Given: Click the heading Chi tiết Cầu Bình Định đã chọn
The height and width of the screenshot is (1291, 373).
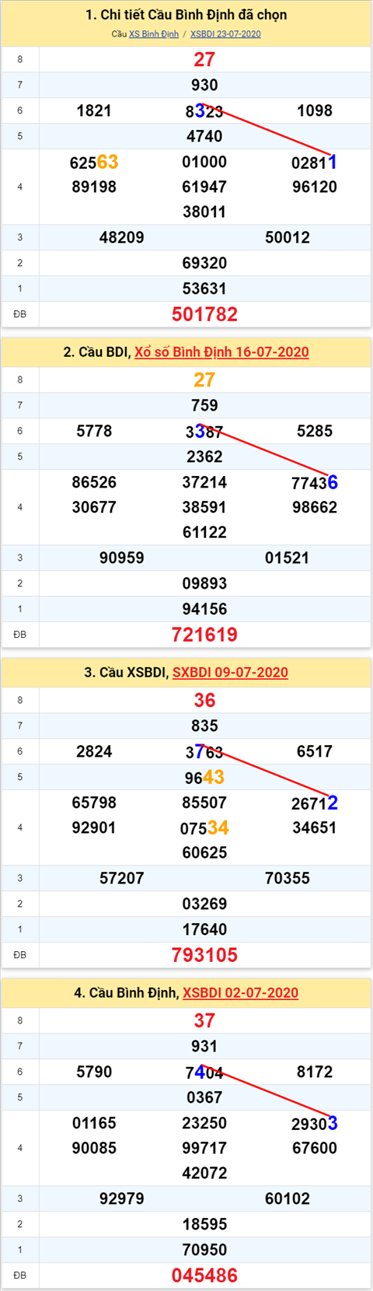Looking at the screenshot, I should pyautogui.click(x=186, y=15).
